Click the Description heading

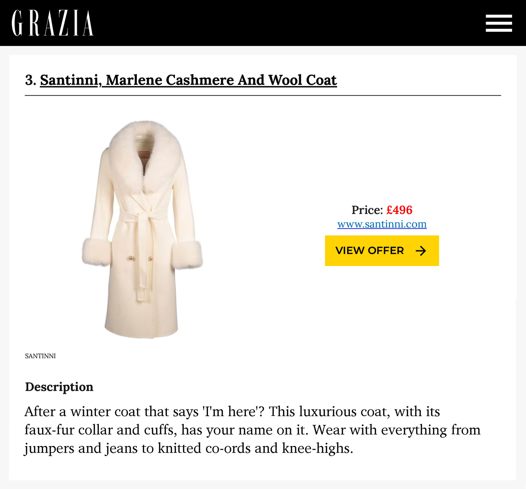tap(59, 387)
